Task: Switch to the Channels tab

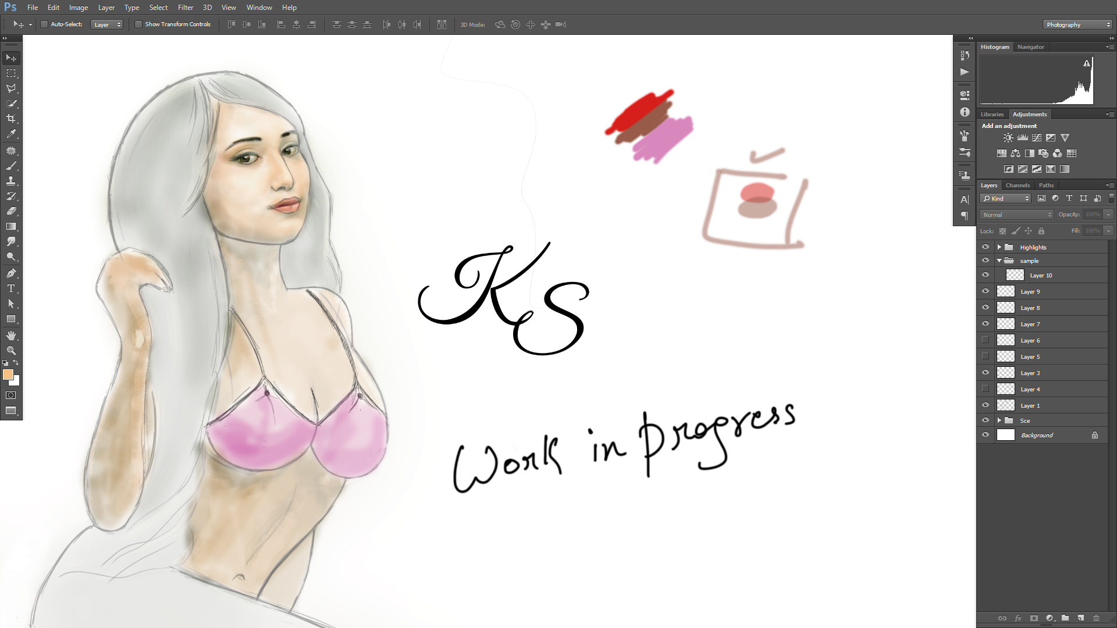Action: tap(1018, 185)
